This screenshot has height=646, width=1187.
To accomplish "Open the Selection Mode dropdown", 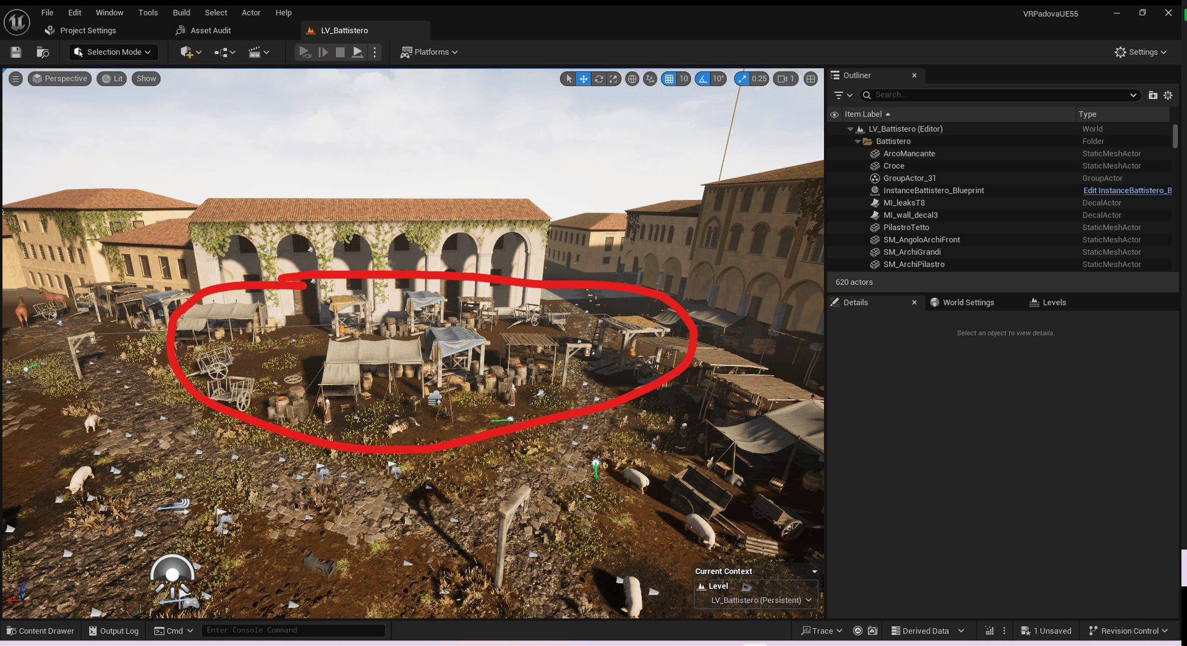I will 113,53.
